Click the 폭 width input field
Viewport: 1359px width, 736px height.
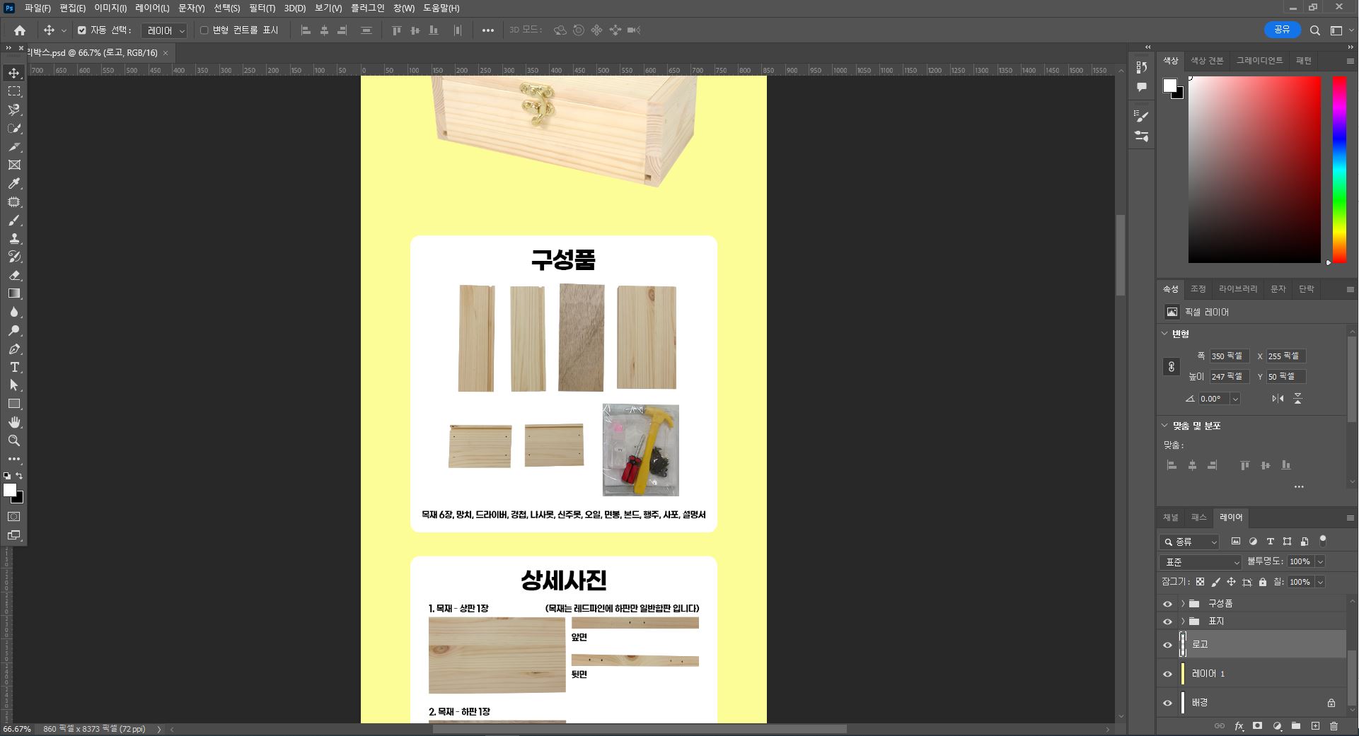pyautogui.click(x=1229, y=356)
